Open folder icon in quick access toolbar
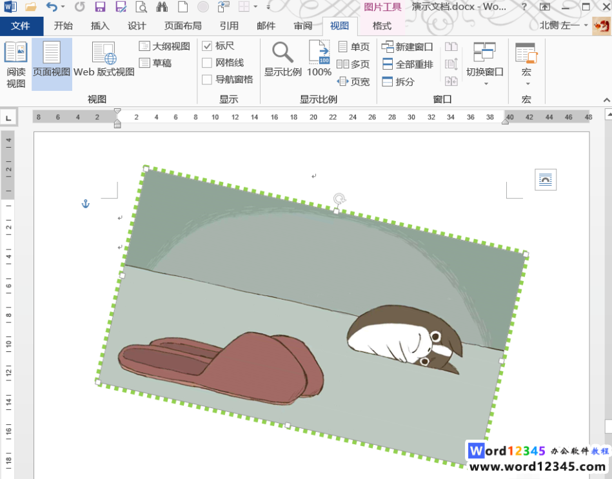Screen dimensions: 612x479 [x=30, y=6]
